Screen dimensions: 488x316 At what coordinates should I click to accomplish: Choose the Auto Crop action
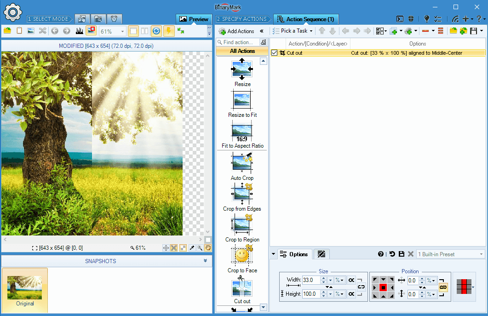[x=242, y=163]
